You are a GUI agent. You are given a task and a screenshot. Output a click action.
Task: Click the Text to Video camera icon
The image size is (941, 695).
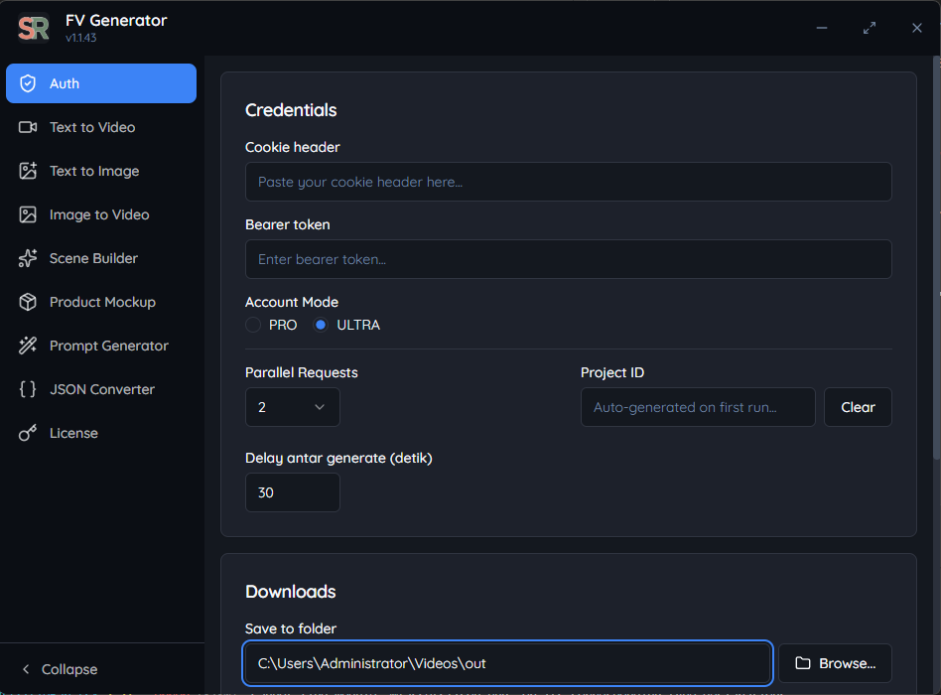(x=28, y=127)
